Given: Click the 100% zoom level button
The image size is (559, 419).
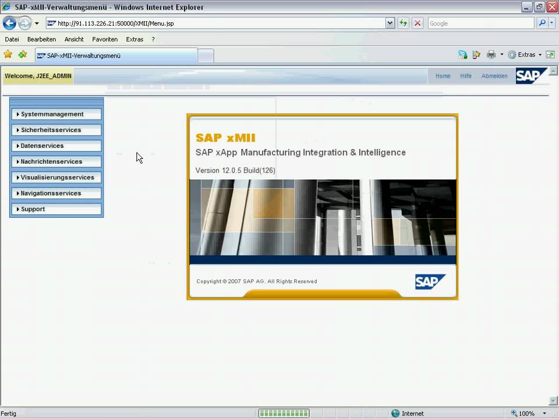Looking at the screenshot, I should 523,413.
